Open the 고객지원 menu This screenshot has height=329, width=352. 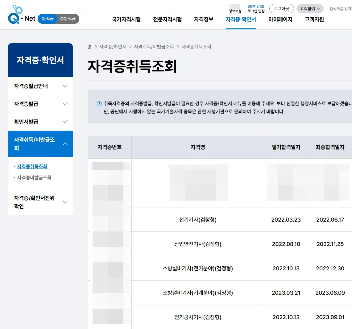point(314,19)
